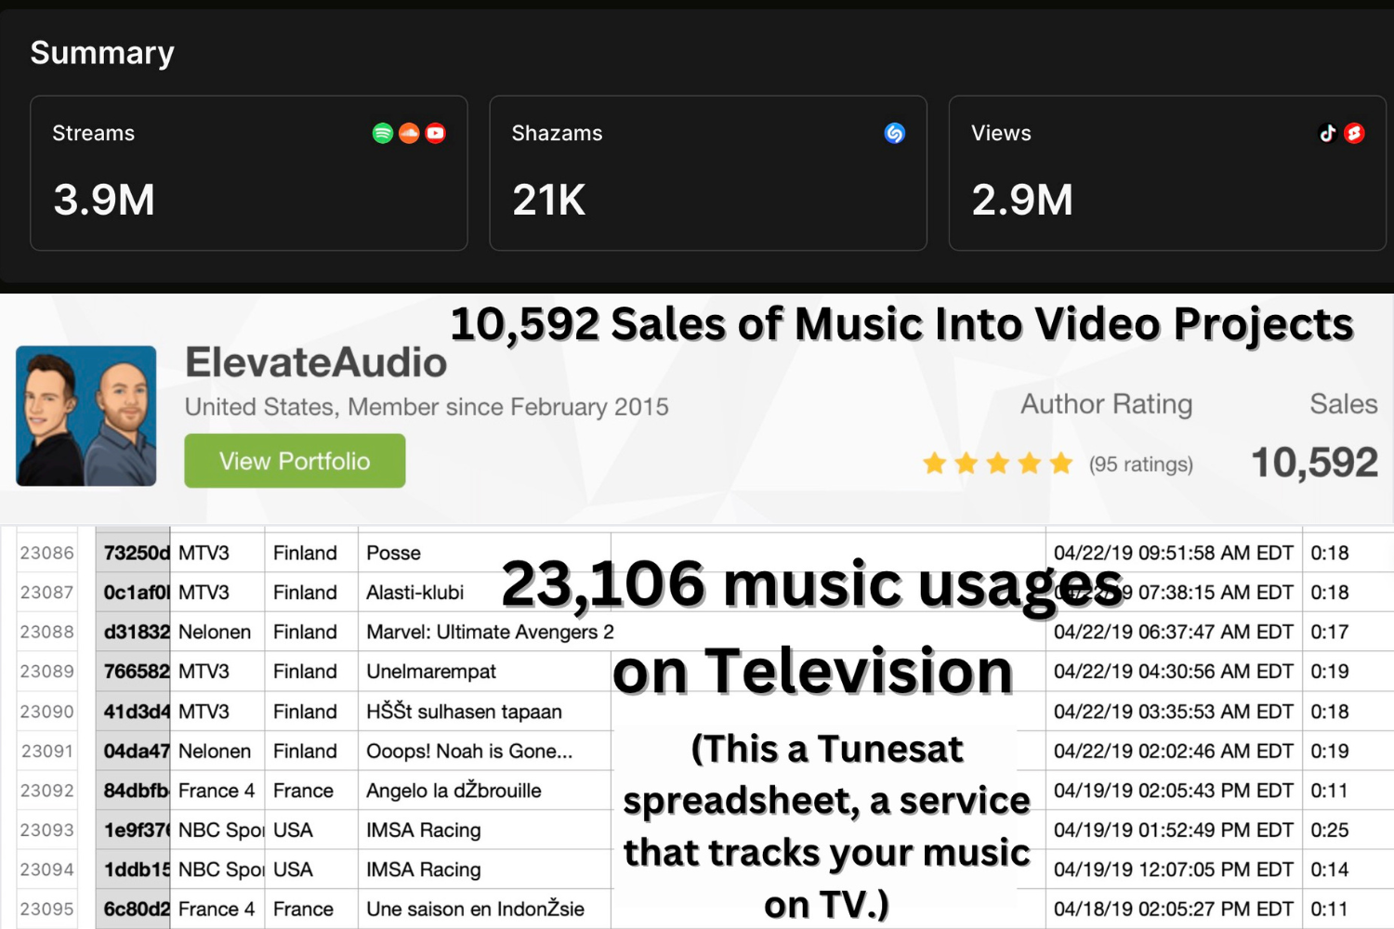Click the Spotify icon in the Streams card
This screenshot has width=1394, height=929.
tap(383, 133)
